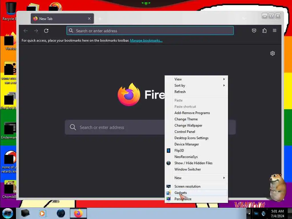Viewport: 292px width, 219px height.
Task: Select ChomikB desktop icon
Action: [9, 189]
